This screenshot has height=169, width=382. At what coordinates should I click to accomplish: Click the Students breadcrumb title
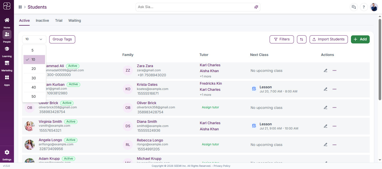[x=37, y=7]
